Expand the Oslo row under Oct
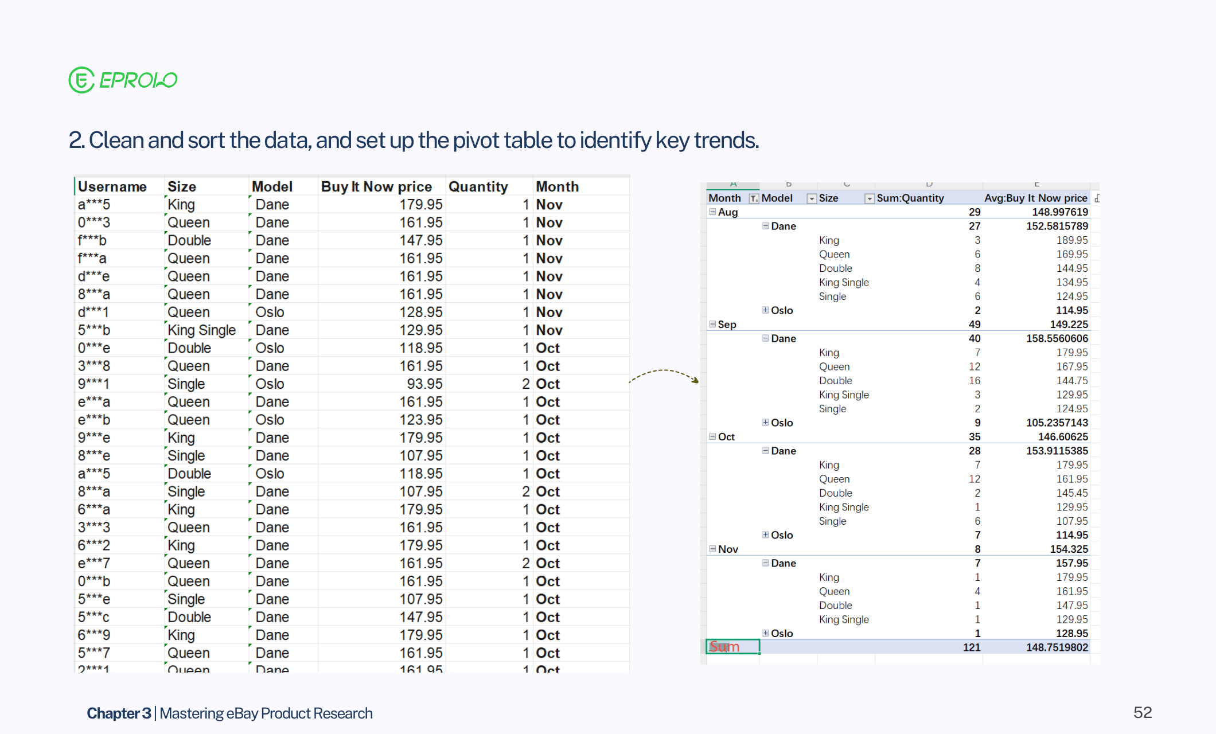 point(765,535)
